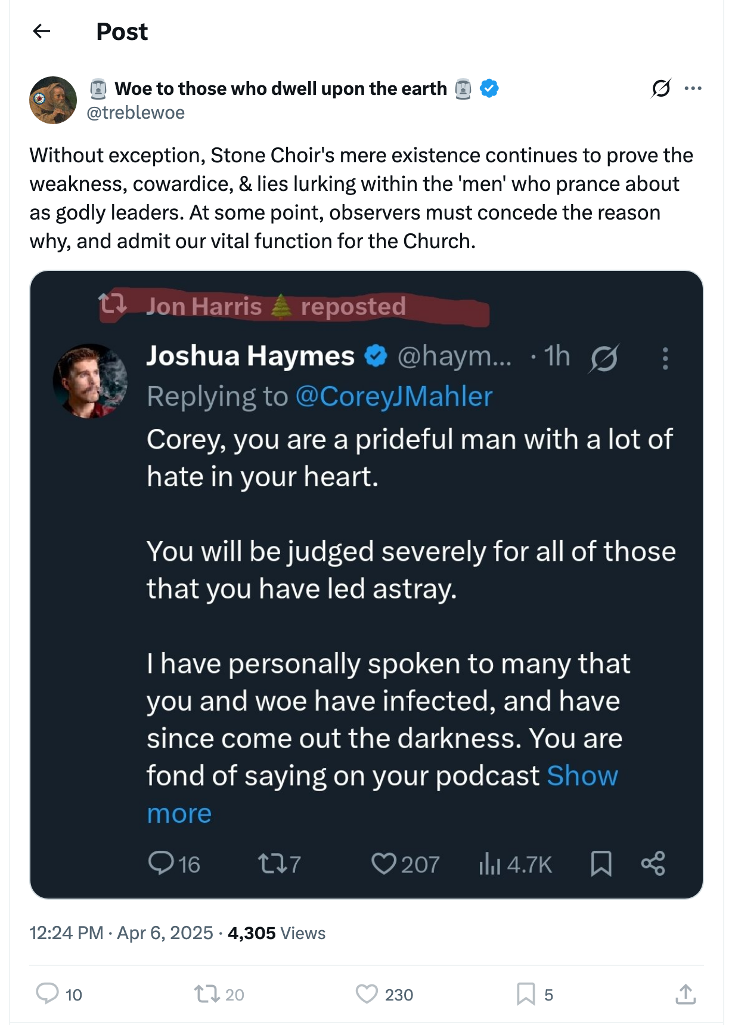Click the vertical three-dot menu in the embedded tweet
The image size is (732, 1025).
click(665, 359)
